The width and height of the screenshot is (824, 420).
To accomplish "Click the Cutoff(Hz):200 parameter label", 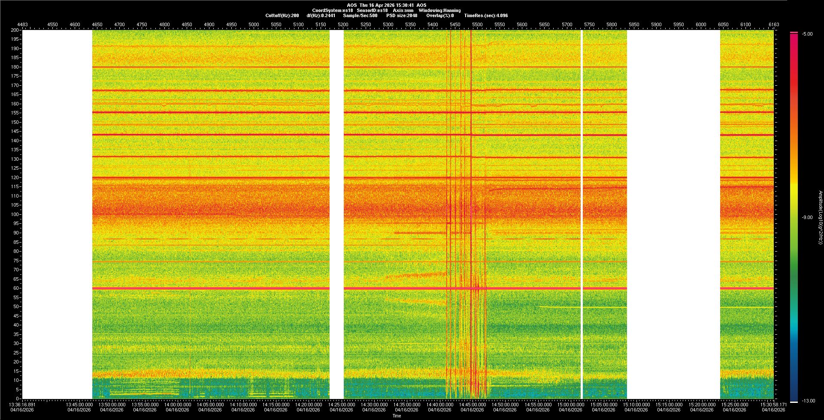I will tap(282, 15).
